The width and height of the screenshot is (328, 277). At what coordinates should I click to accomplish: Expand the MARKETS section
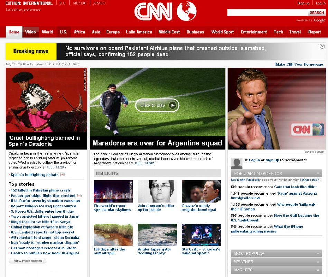click(318, 270)
